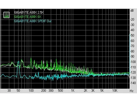The height and width of the screenshot is (102, 137).
Task: Click the spectrum graph icon in the legend
Action: pyautogui.click(x=7, y=15)
